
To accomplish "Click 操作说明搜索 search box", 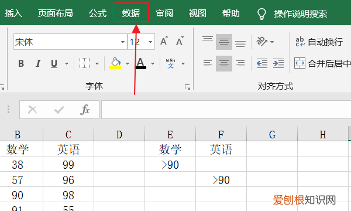I will pyautogui.click(x=301, y=13).
